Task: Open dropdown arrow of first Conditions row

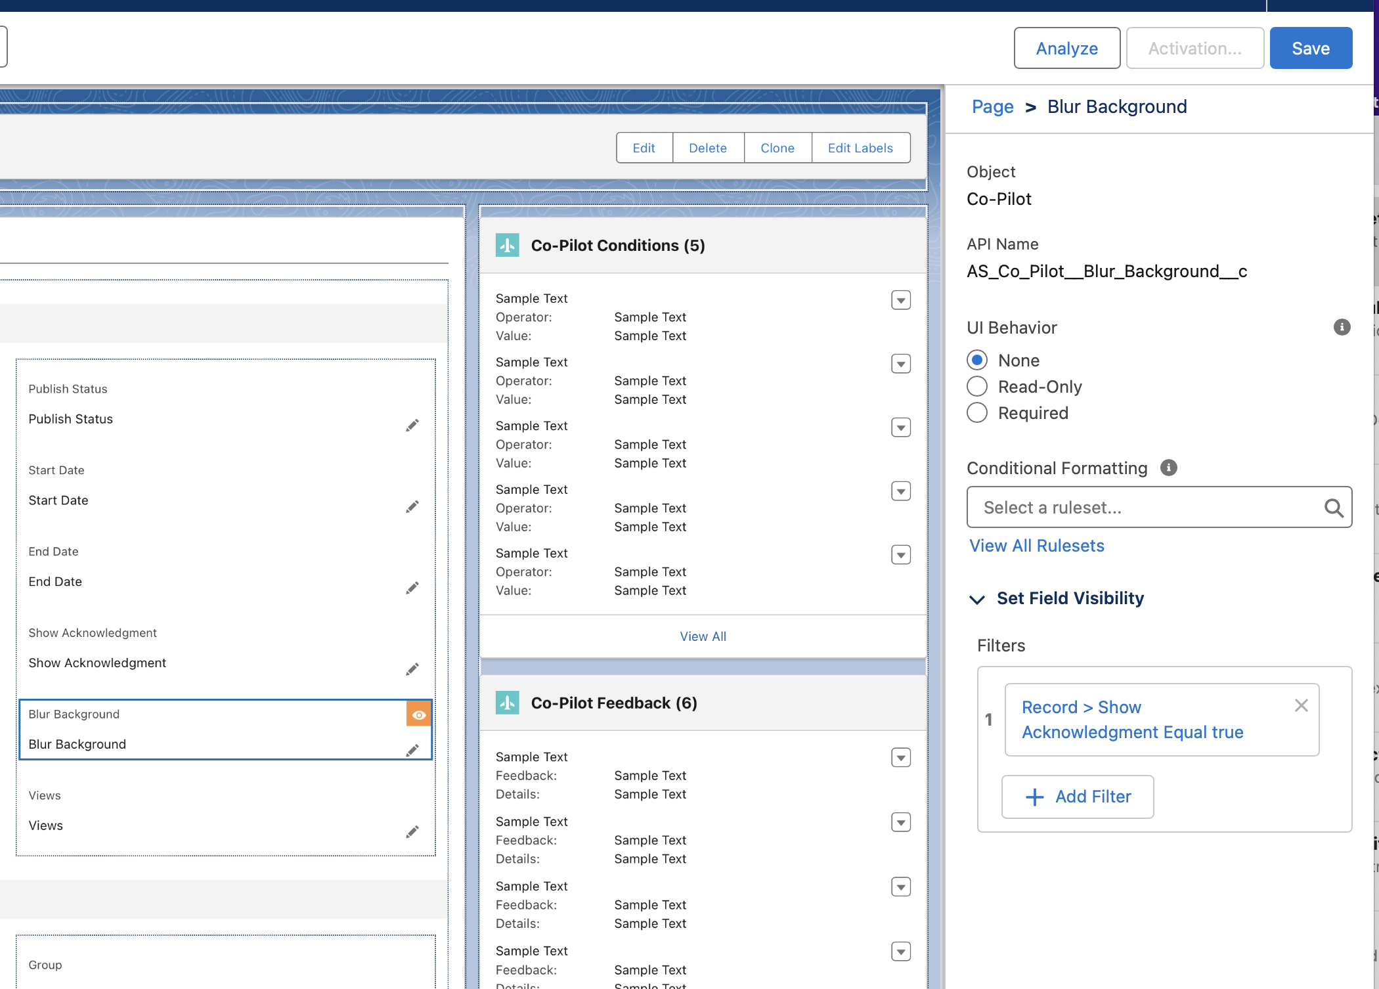Action: click(900, 301)
